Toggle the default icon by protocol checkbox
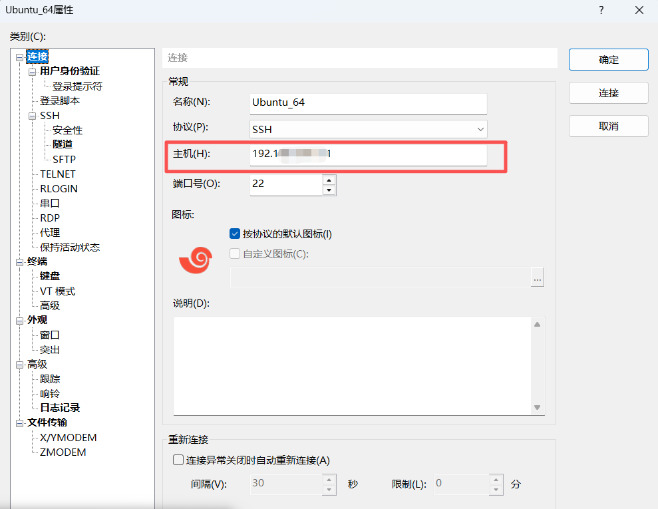 tap(235, 234)
